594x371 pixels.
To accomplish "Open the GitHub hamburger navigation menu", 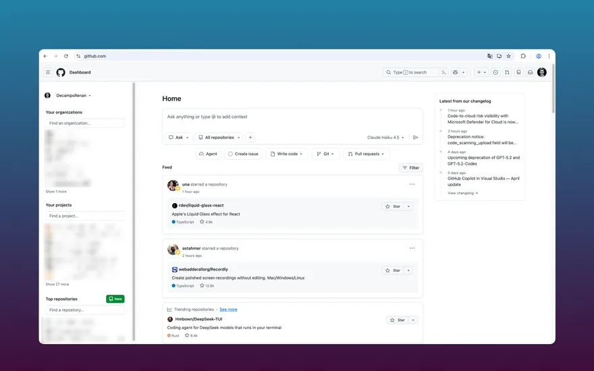I will pyautogui.click(x=48, y=72).
